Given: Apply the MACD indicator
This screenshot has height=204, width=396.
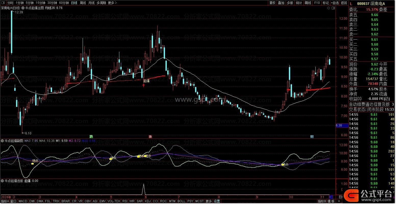Looking at the screenshot, I should 23,201.
